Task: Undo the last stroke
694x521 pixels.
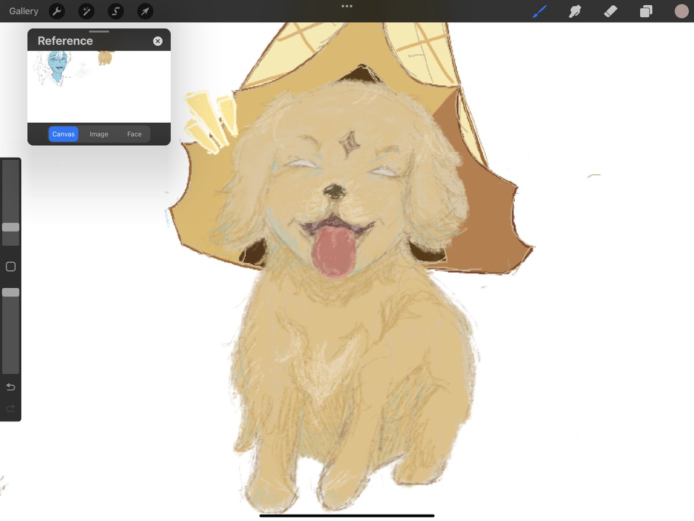Action: point(10,387)
